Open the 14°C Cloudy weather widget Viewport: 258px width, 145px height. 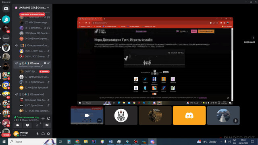point(207,141)
